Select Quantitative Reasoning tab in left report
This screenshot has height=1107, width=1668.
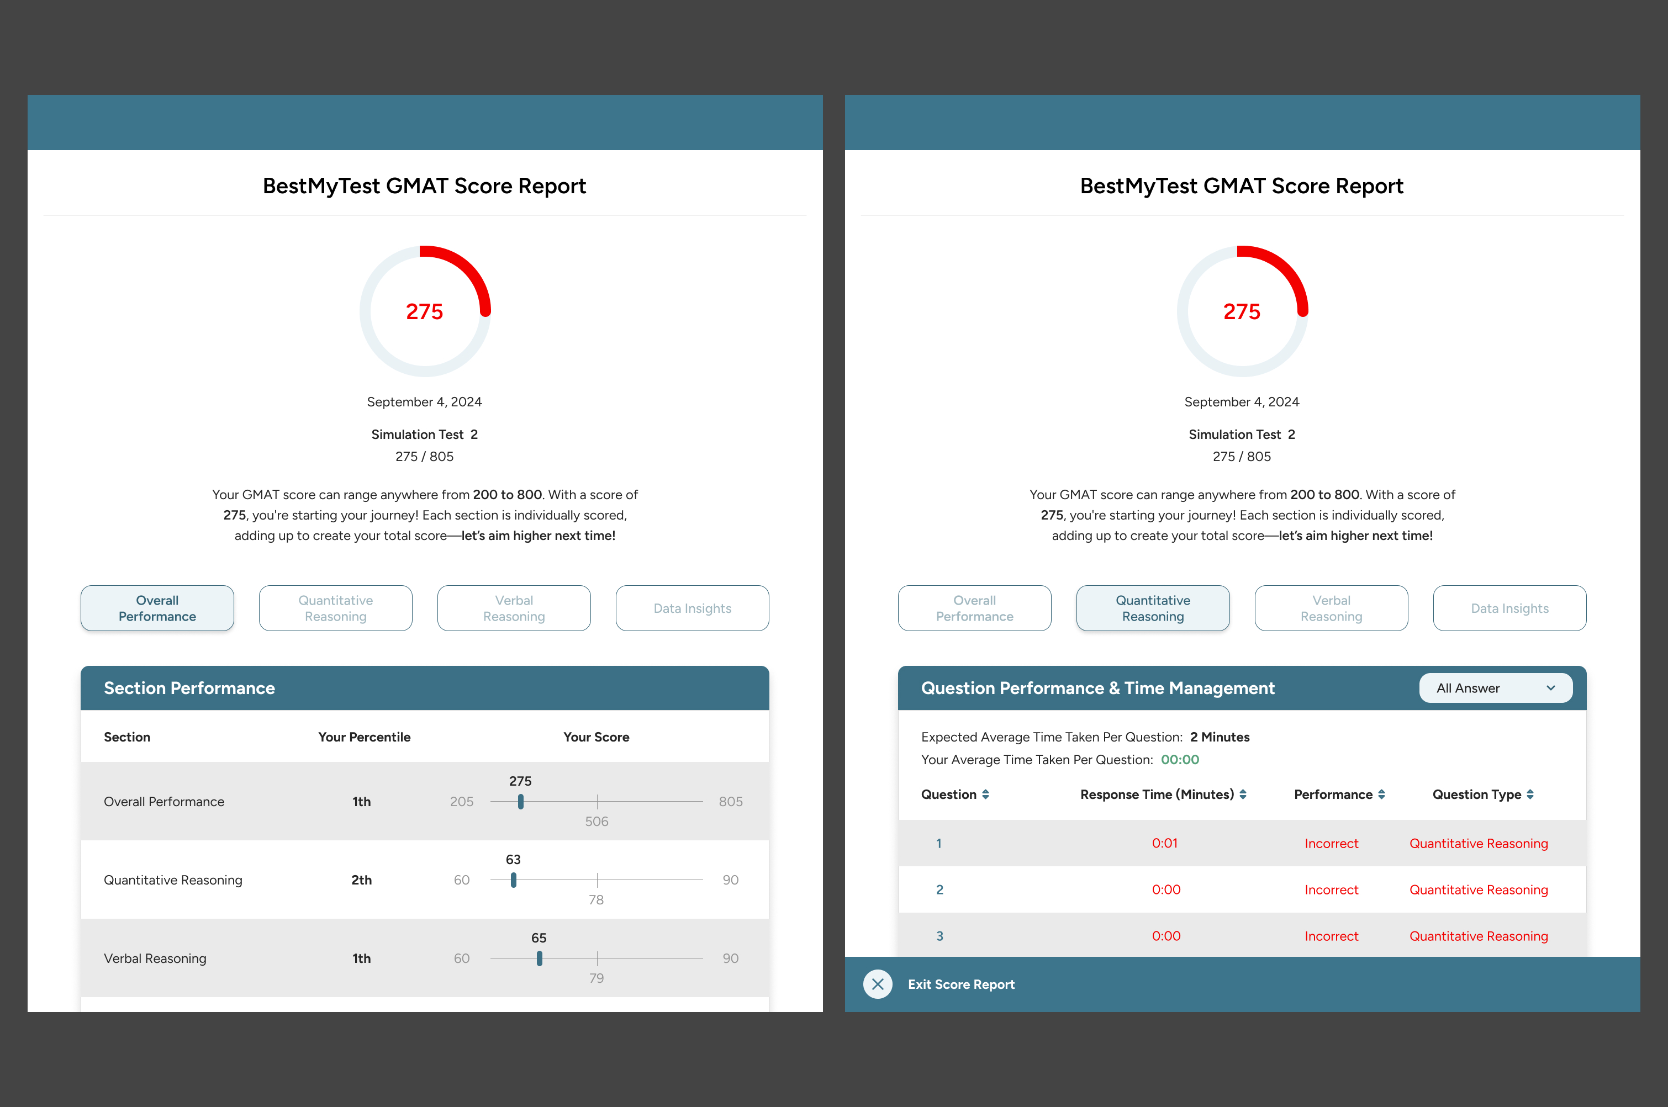[335, 608]
